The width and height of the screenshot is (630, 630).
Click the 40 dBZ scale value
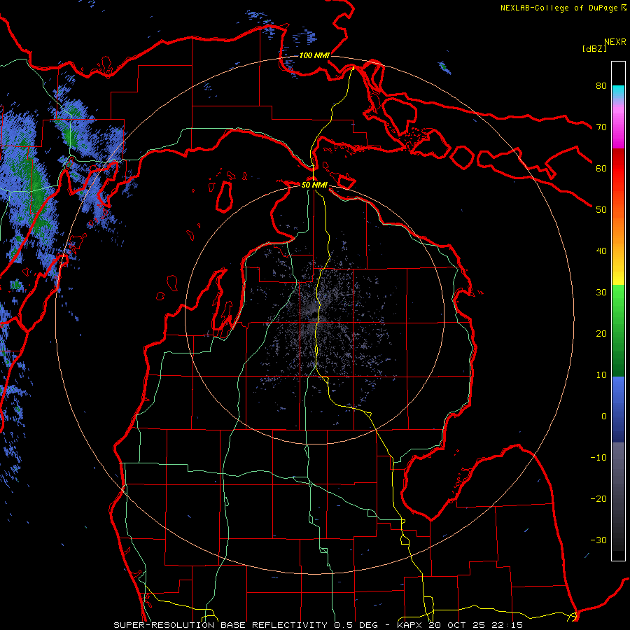click(x=601, y=251)
